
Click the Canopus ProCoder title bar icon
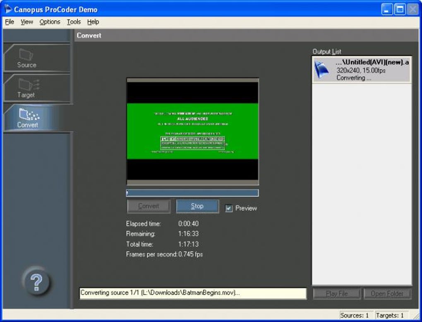[x=8, y=9]
